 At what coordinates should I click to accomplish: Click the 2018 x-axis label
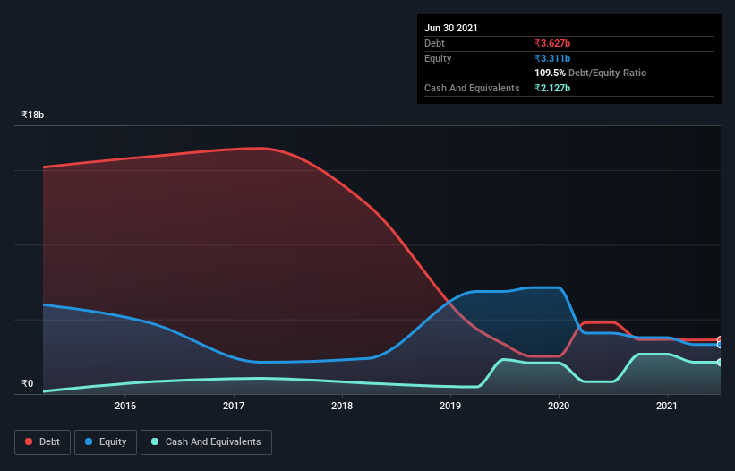342,406
